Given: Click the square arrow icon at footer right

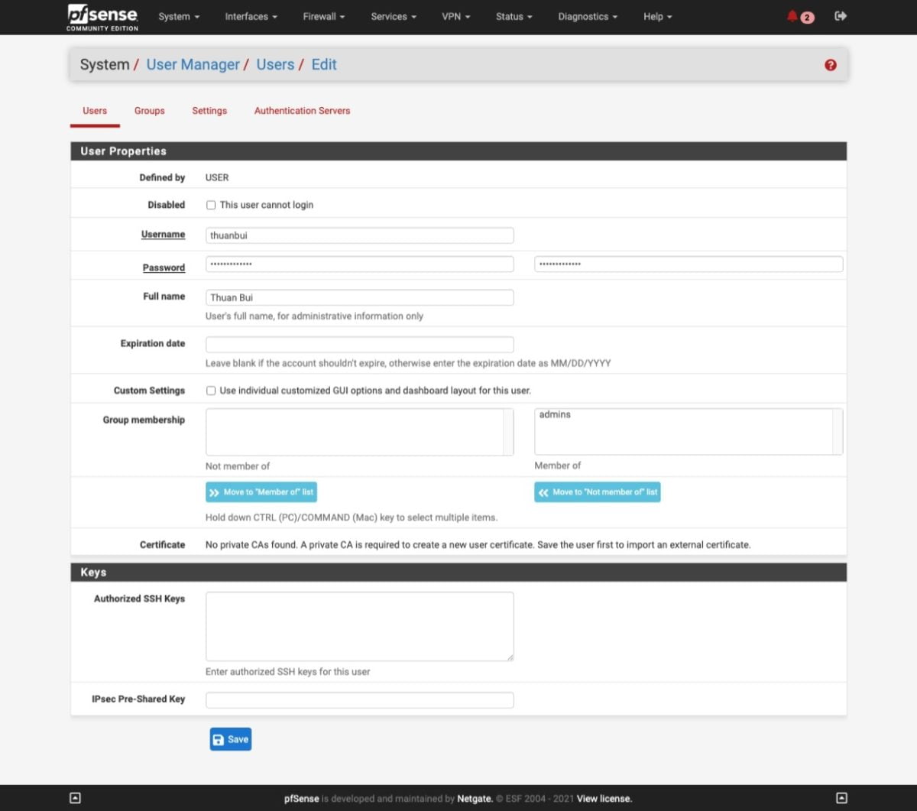Looking at the screenshot, I should pos(842,797).
